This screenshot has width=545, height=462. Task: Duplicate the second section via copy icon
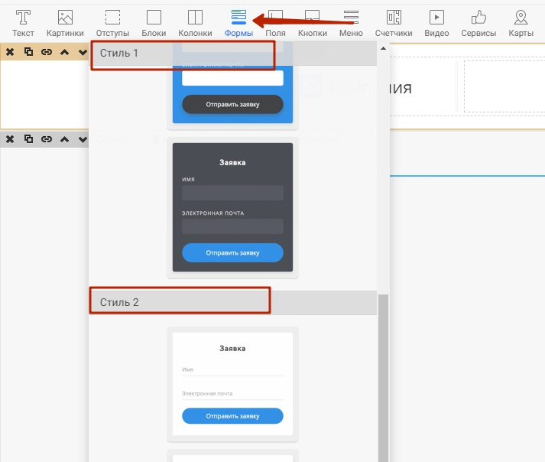click(28, 139)
